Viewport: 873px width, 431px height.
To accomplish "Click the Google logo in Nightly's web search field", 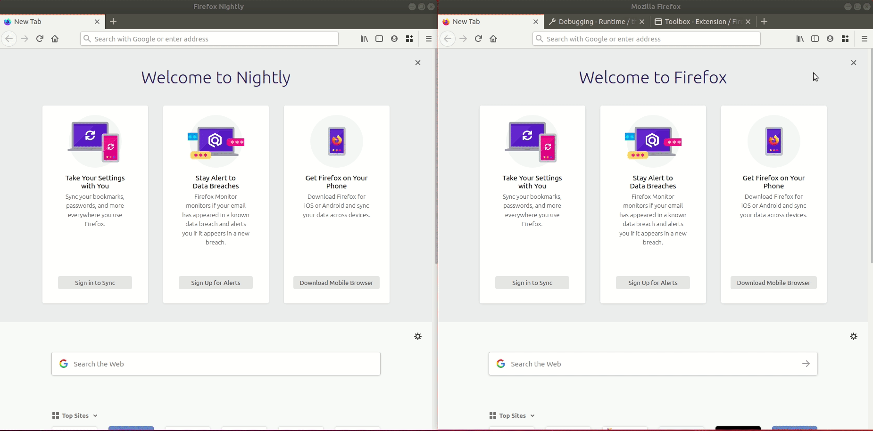I will click(x=64, y=364).
